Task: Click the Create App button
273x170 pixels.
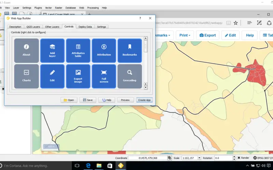Action: tap(144, 100)
